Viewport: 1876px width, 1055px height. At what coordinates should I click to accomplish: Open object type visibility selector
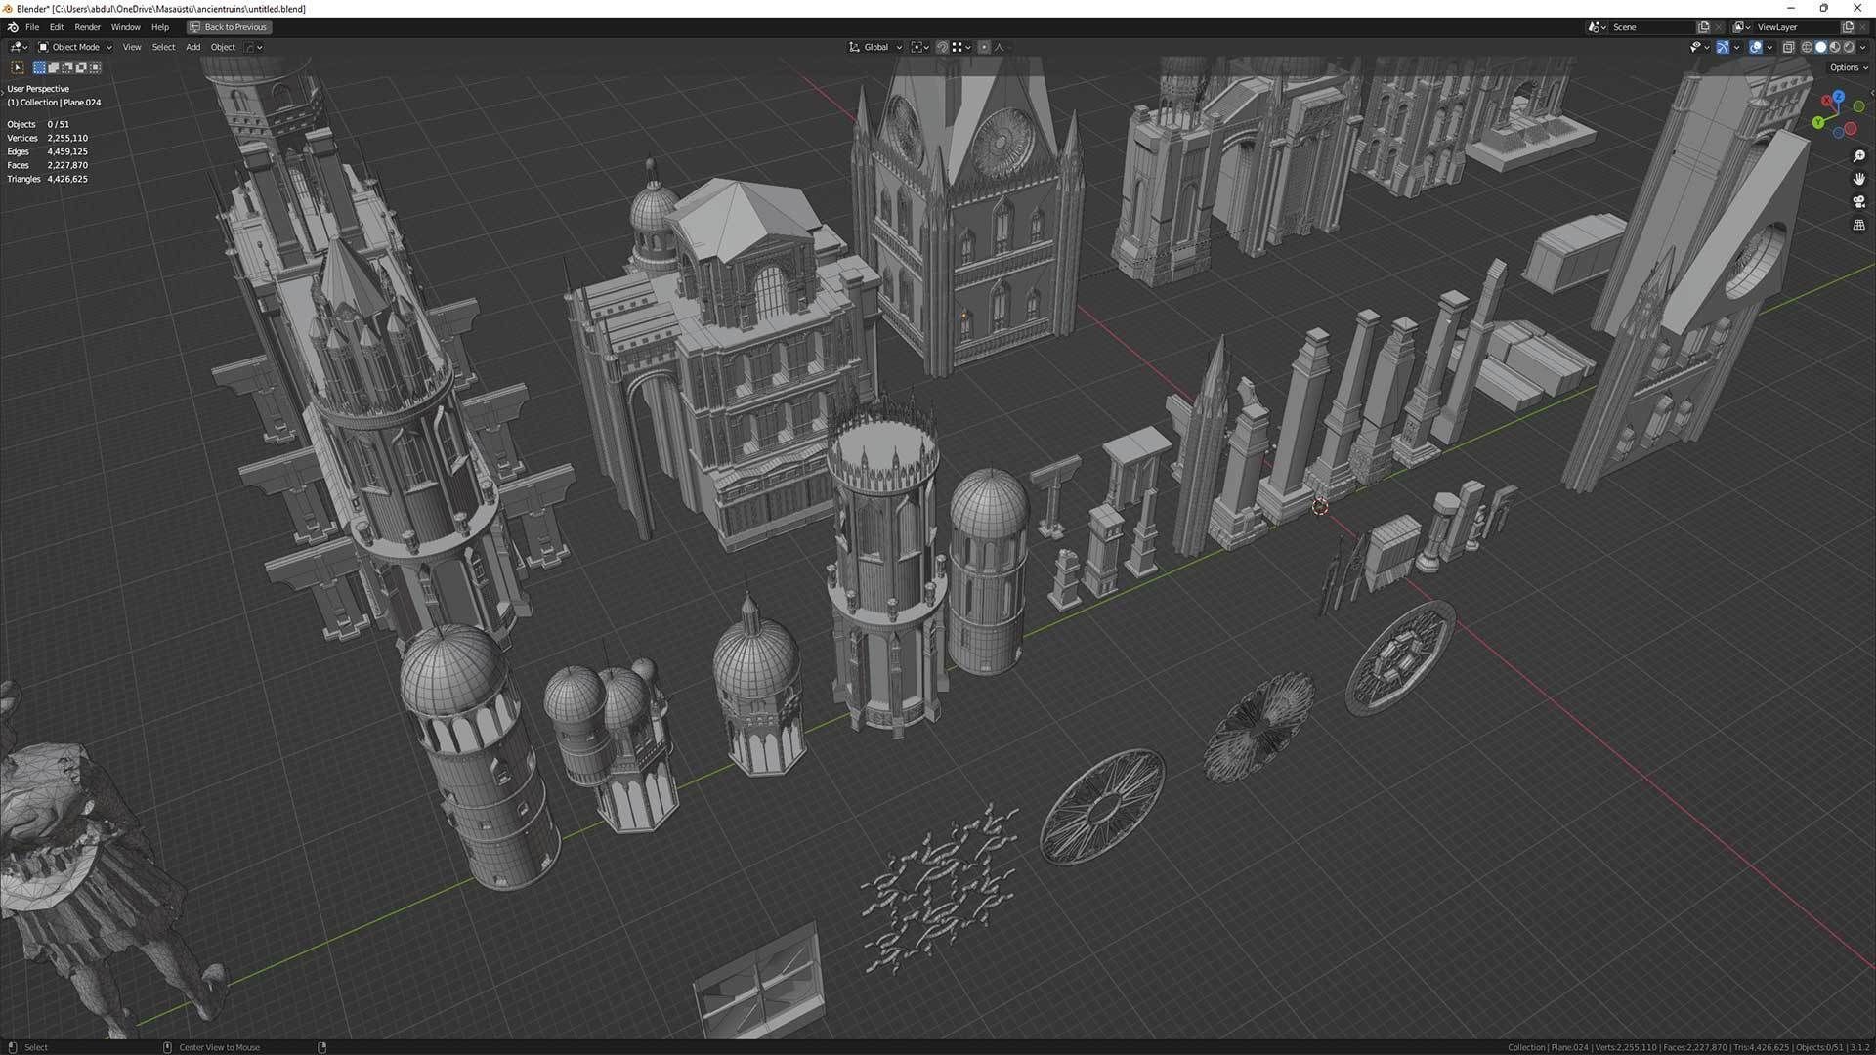[x=1700, y=47]
